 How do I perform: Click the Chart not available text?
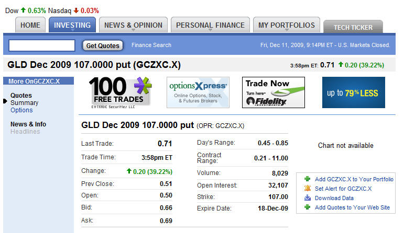[x=345, y=145]
